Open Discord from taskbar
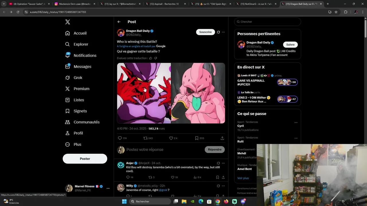 coord(243,201)
